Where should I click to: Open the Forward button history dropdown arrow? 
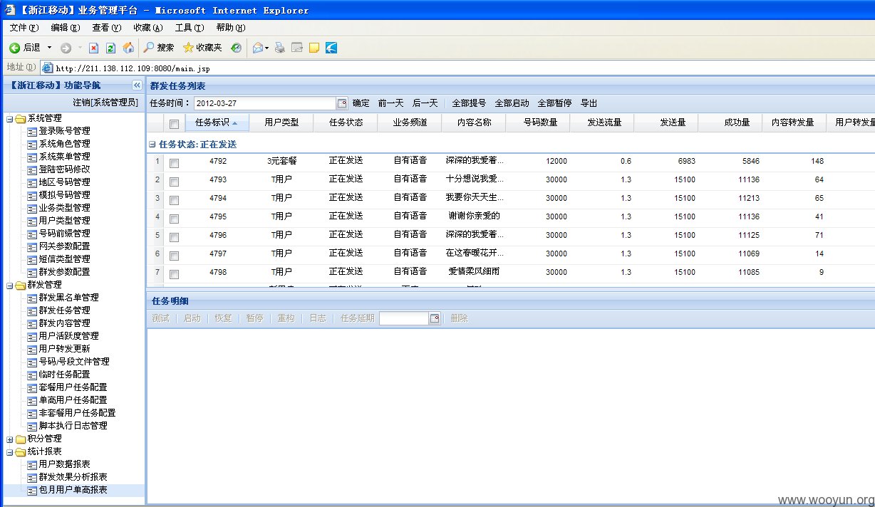click(x=80, y=48)
